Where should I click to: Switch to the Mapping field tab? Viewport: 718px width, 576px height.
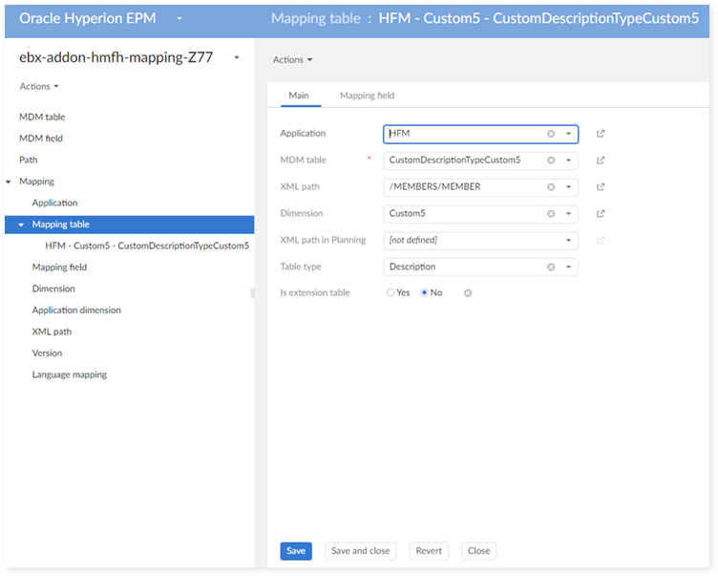pyautogui.click(x=367, y=96)
